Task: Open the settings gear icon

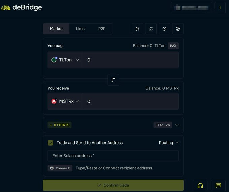Action: 178,29
